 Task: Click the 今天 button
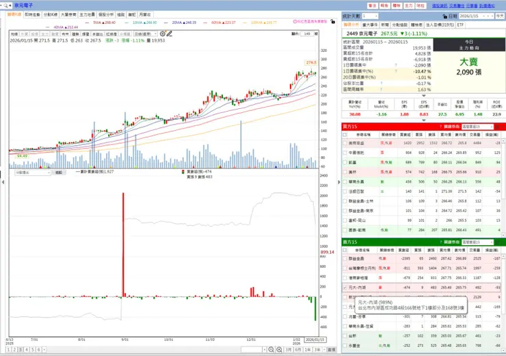point(500,16)
